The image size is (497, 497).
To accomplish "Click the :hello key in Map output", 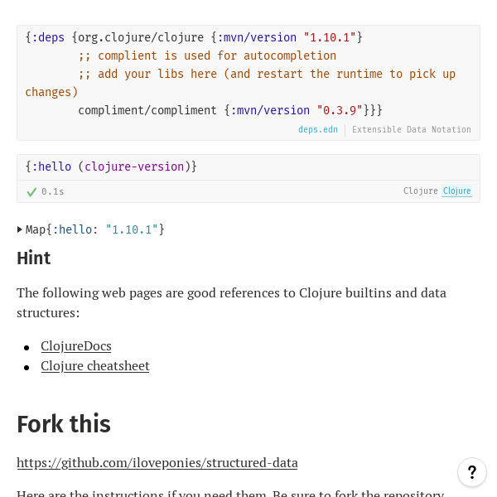I will coord(75,229).
